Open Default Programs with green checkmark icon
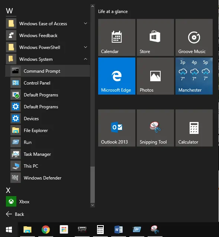The width and height of the screenshot is (219, 237). pyautogui.click(x=48, y=95)
